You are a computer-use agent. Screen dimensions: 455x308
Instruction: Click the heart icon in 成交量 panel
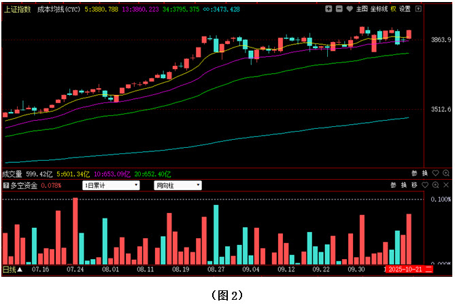pos(435,174)
